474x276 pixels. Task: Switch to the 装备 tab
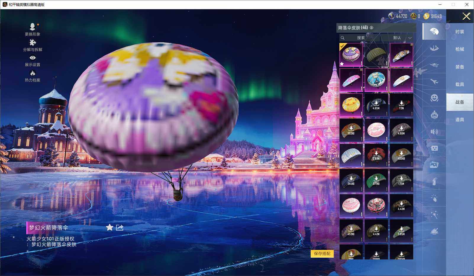[460, 67]
